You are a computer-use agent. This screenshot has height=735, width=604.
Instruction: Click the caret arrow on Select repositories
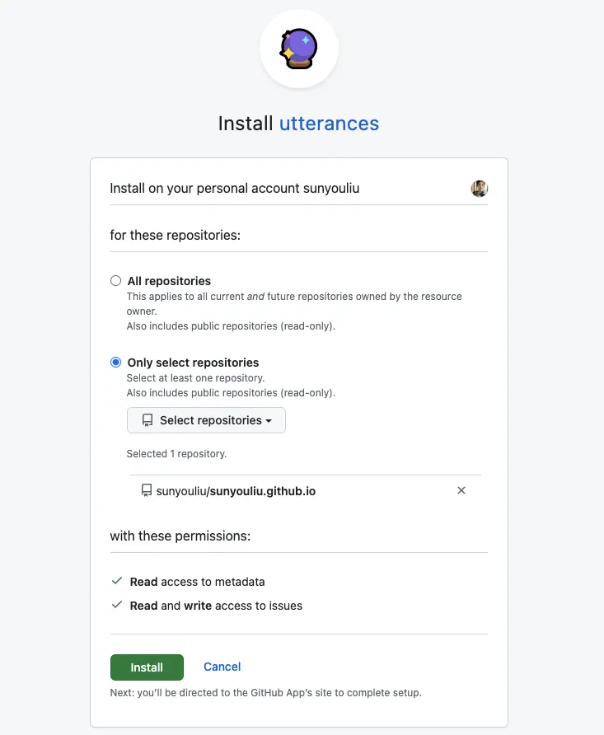(269, 421)
